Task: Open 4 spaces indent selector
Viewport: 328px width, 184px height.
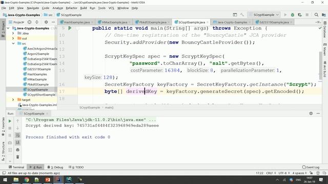Action: pyautogui.click(x=299, y=173)
